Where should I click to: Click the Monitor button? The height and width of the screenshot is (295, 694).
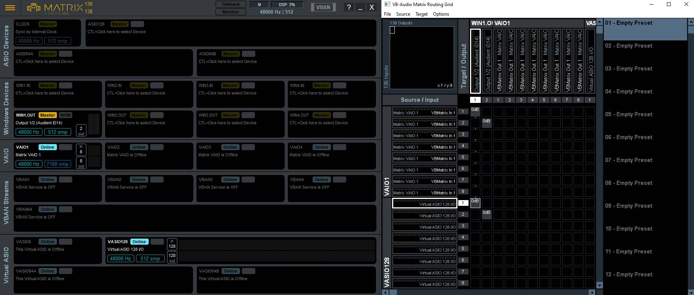(x=231, y=12)
